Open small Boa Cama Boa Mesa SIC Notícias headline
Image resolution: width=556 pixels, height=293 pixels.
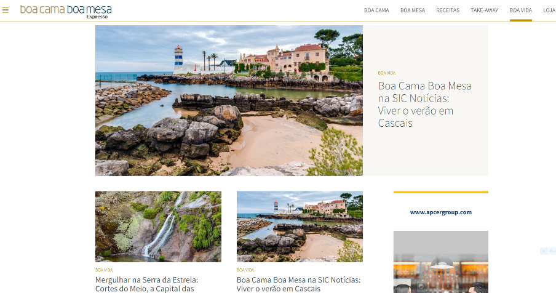click(x=298, y=284)
